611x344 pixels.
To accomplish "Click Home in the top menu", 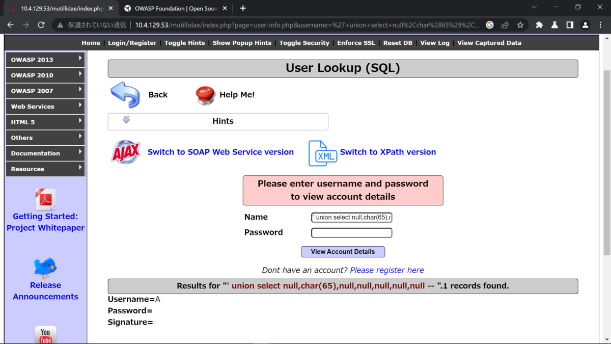I will (x=91, y=43).
